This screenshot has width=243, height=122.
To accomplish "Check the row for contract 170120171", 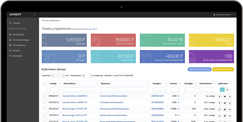I will pos(45,115).
